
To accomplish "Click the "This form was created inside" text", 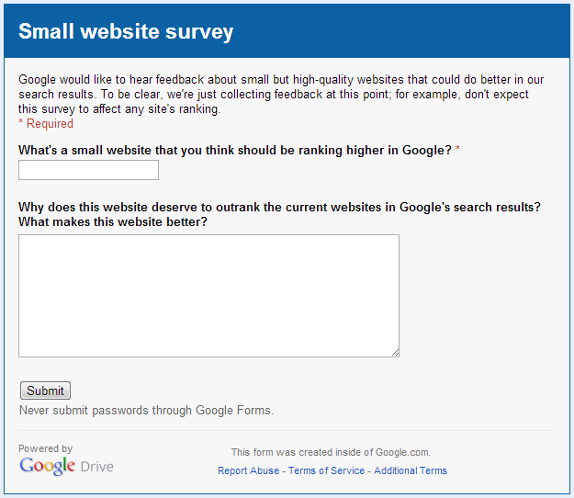I will 331,452.
